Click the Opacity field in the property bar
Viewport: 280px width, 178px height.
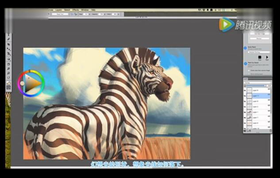click(101, 14)
